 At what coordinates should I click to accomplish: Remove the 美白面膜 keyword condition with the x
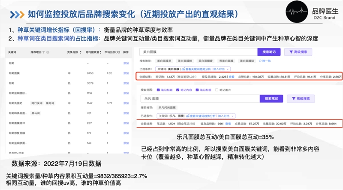click(x=228, y=69)
